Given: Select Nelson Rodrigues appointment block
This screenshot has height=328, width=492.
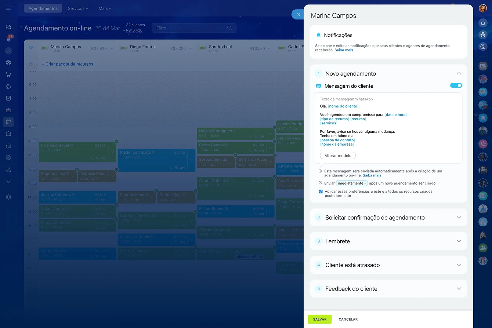Looking at the screenshot, I should tap(235, 133).
